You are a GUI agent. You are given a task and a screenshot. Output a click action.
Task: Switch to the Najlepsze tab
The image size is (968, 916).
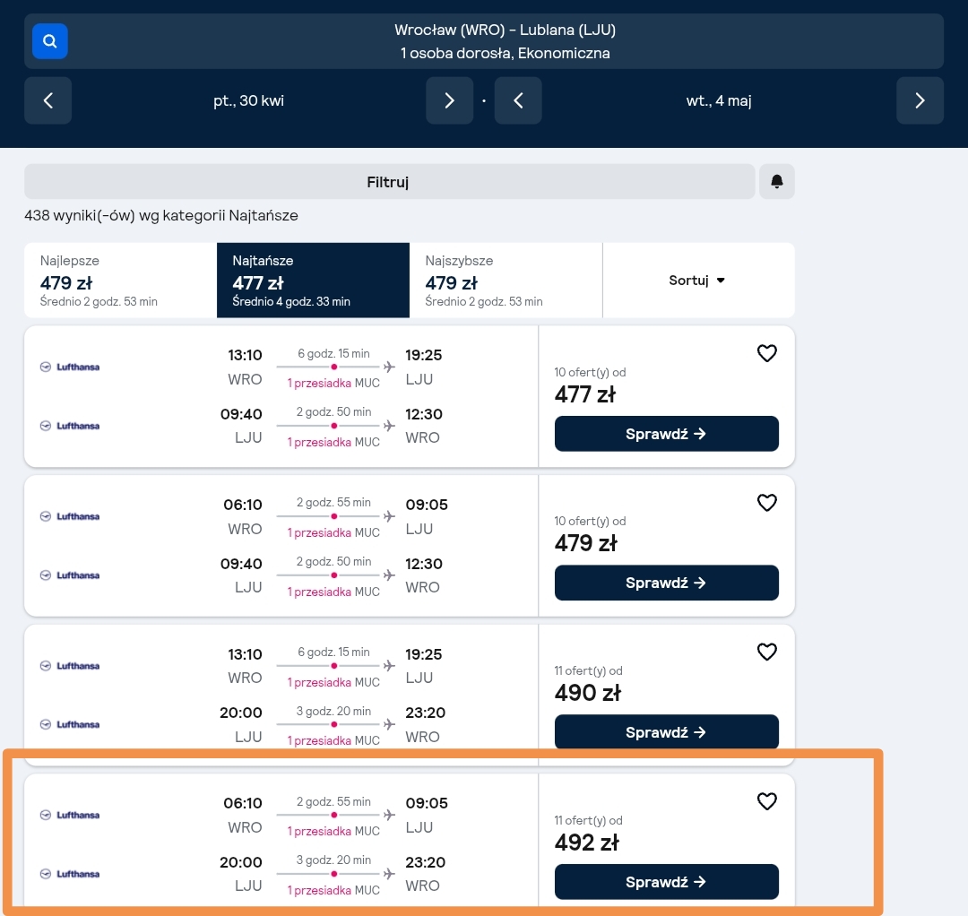tap(120, 281)
